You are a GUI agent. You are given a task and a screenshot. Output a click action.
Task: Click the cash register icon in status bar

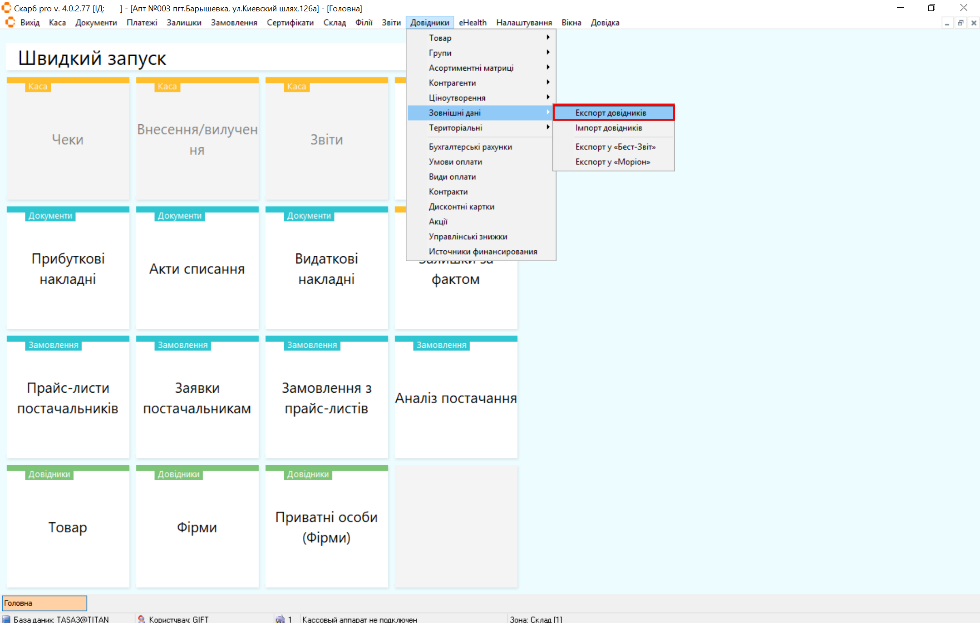point(280,619)
